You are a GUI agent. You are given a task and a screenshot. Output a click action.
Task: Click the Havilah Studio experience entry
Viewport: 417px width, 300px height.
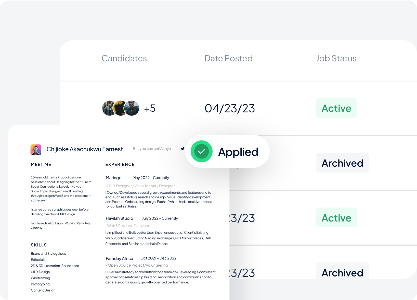point(119,218)
